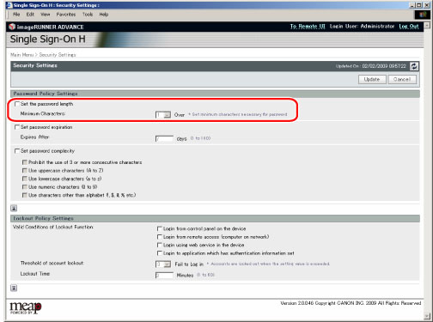The width and height of the screenshot is (433, 322).
Task: Open the File menu
Action: pyautogui.click(x=16, y=15)
